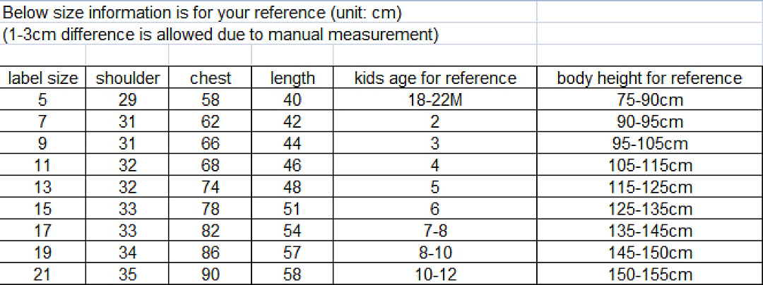Click the 75-90cm body height cell
The width and height of the screenshot is (763, 285).
[x=650, y=100]
